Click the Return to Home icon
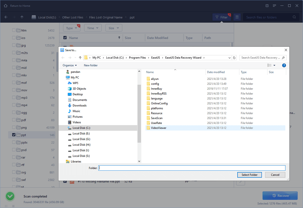 pos(5,6)
